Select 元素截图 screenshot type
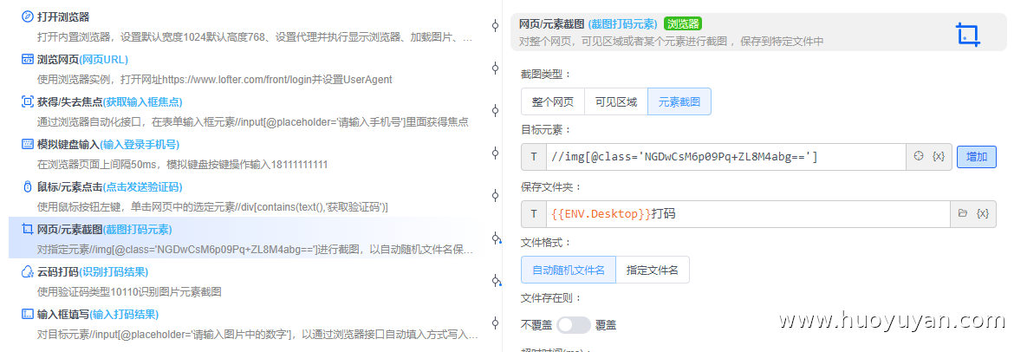Screen dimensions: 1014x352 [x=679, y=101]
